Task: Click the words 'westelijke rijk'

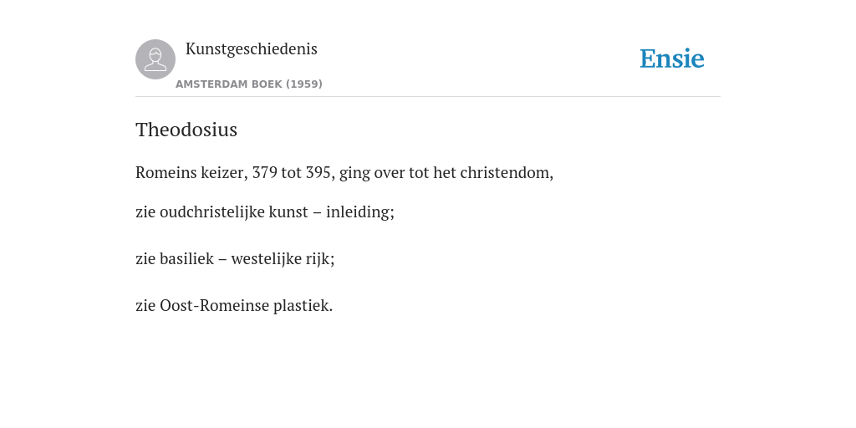Action: click(281, 259)
